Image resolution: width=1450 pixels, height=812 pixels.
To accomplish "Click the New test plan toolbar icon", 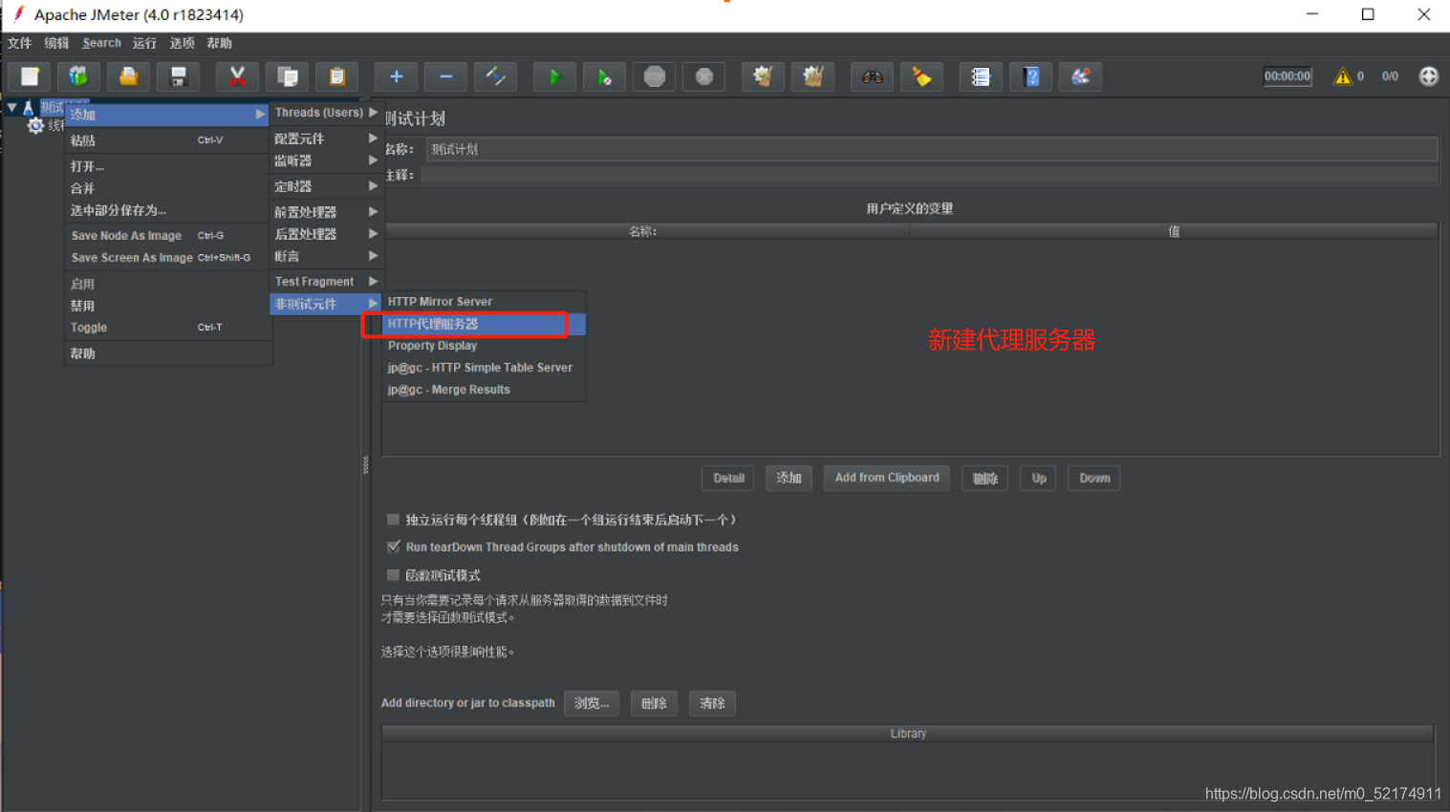I will tap(30, 76).
